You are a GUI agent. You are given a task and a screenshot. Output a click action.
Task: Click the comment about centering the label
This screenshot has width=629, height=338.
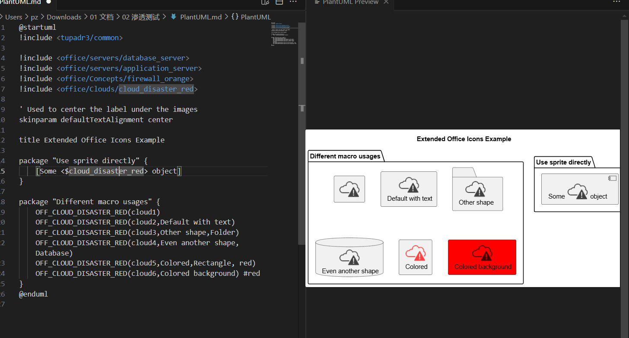(108, 109)
